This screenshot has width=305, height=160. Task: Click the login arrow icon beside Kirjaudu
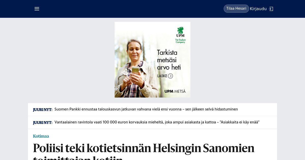click(x=271, y=9)
